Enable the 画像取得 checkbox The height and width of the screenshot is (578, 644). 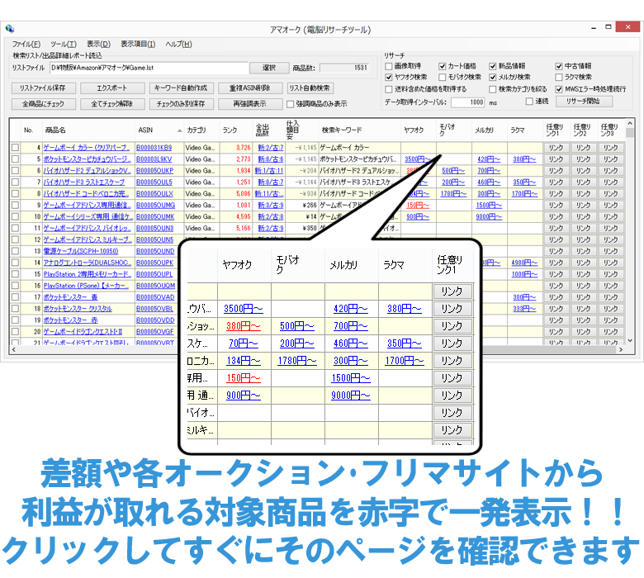click(x=389, y=66)
